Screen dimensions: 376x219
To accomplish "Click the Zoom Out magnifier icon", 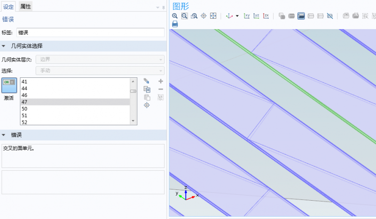I will pyautogui.click(x=184, y=16).
